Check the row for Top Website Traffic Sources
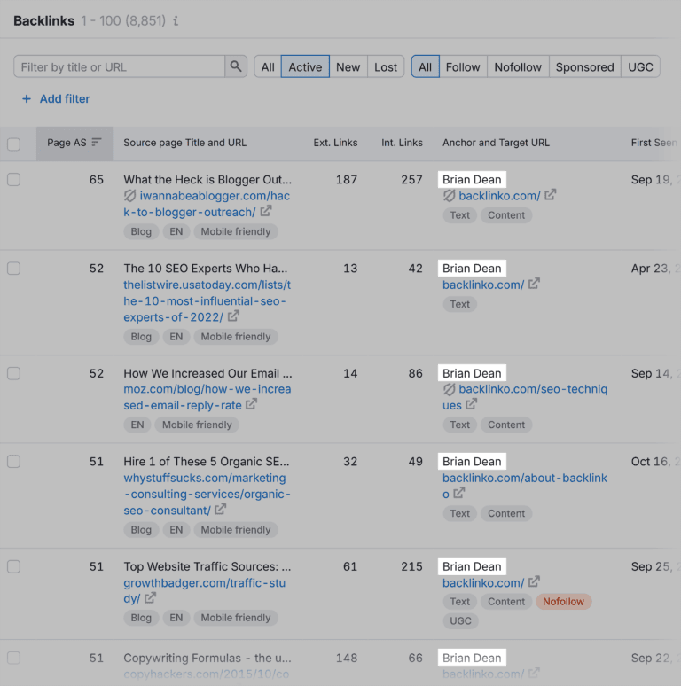The height and width of the screenshot is (686, 681). (x=13, y=566)
